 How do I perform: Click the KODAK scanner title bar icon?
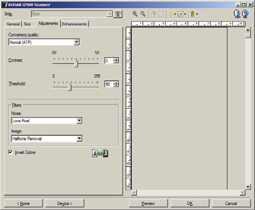click(x=4, y=4)
